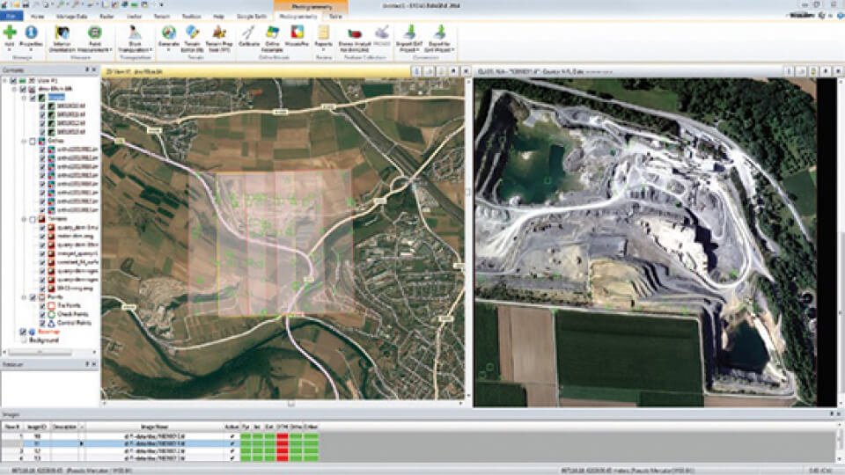
Task: Click the Image Name column header
Action: 153,427
